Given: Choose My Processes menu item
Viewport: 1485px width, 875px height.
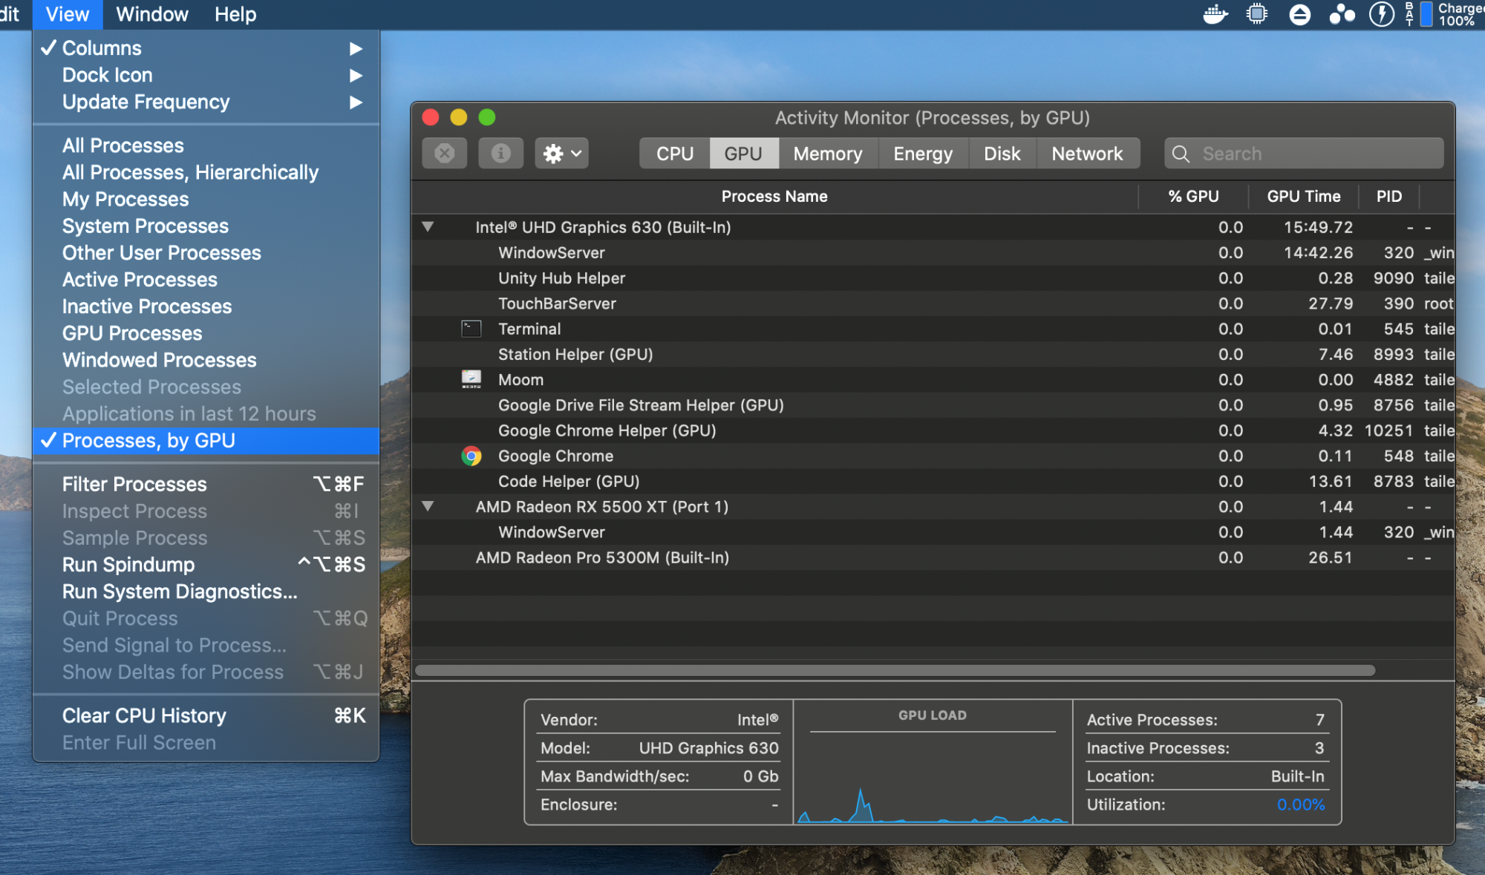Looking at the screenshot, I should [x=206, y=199].
